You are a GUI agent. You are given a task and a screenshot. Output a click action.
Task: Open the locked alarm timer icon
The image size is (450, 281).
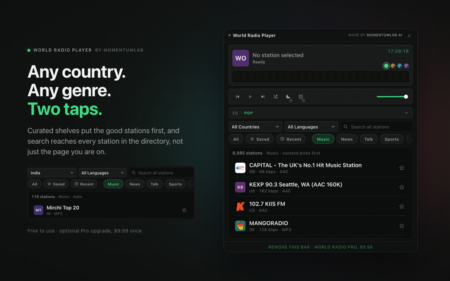[x=301, y=97]
